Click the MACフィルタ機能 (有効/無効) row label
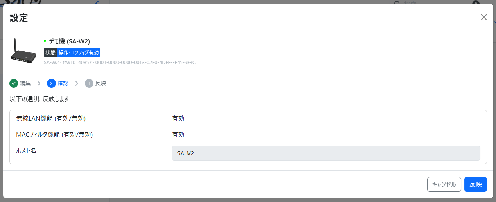 coord(54,134)
